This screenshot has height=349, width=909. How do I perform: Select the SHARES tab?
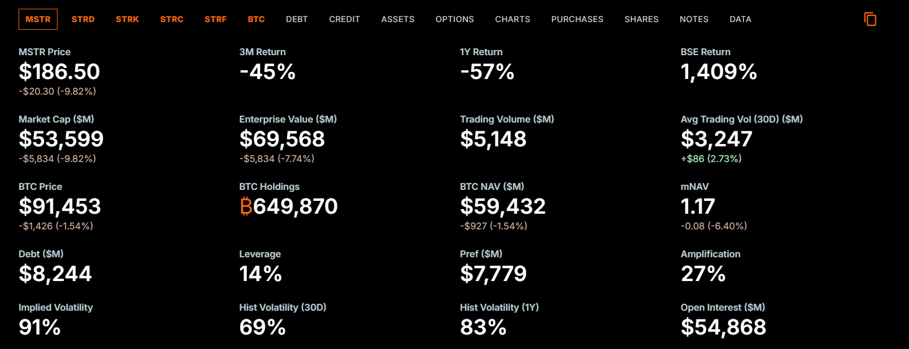[641, 19]
